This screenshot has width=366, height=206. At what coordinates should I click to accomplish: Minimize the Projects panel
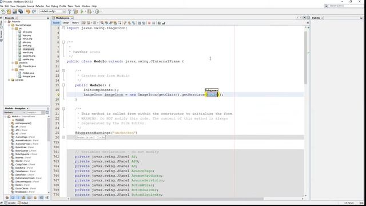coord(48,18)
